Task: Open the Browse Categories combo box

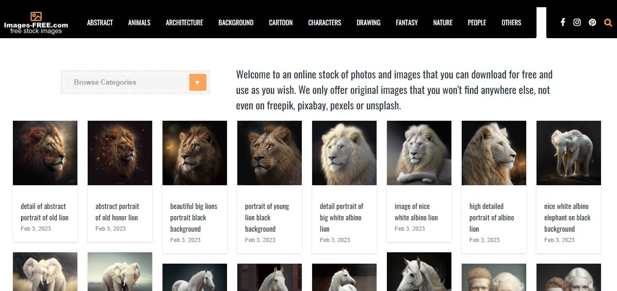Action: (x=135, y=83)
